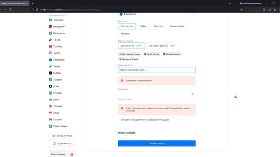Click the current browser tab

14,3
